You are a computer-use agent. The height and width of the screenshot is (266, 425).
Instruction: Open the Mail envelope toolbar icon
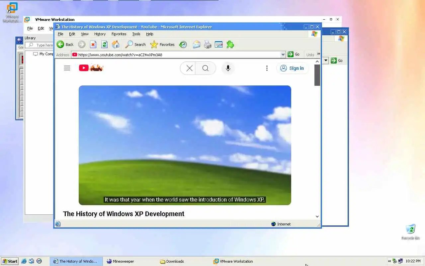[197, 45]
